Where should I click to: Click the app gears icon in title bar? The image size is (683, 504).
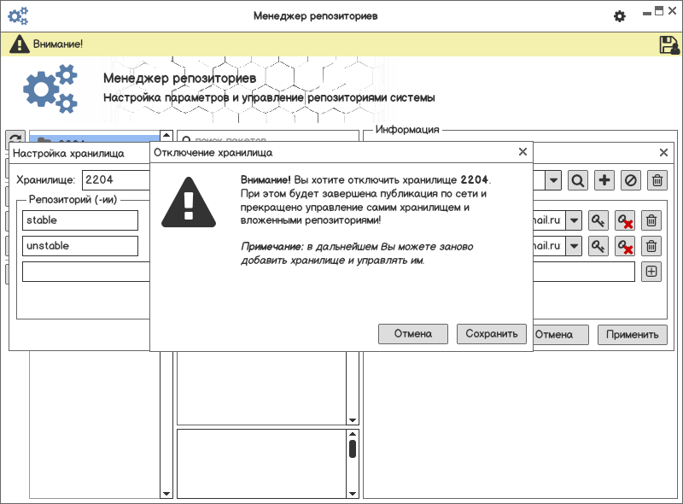(x=18, y=16)
